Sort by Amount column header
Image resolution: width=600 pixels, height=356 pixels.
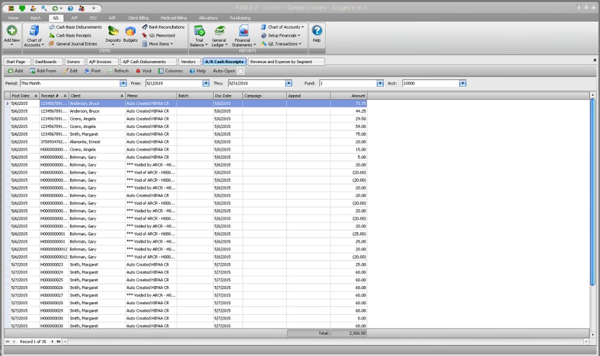coord(349,96)
